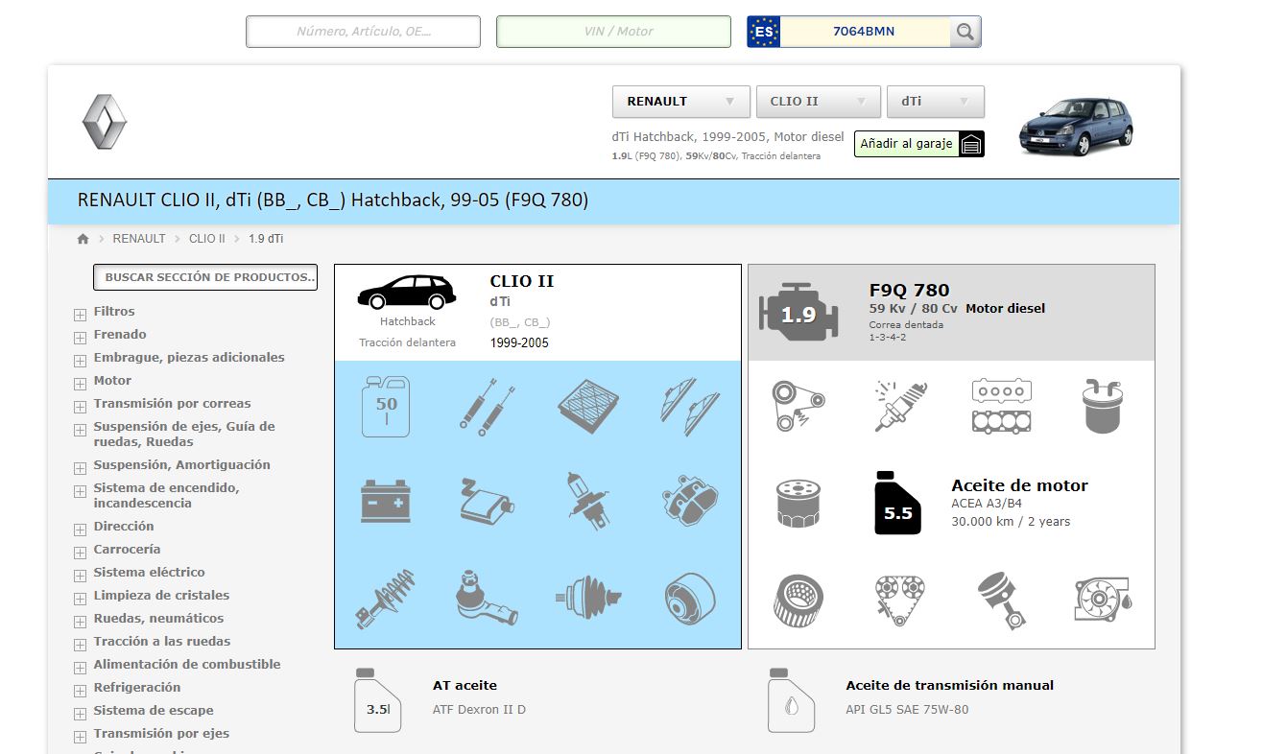
Task: Click the blue Clio car thumbnail
Action: tap(1076, 125)
